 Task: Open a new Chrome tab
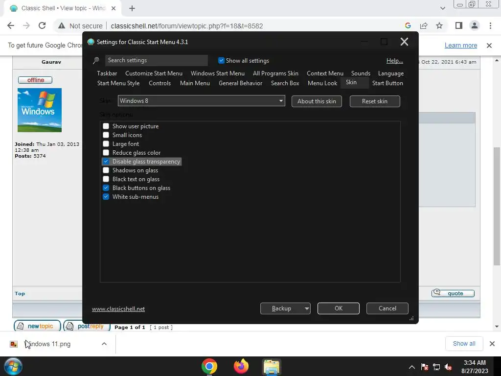[x=132, y=8]
